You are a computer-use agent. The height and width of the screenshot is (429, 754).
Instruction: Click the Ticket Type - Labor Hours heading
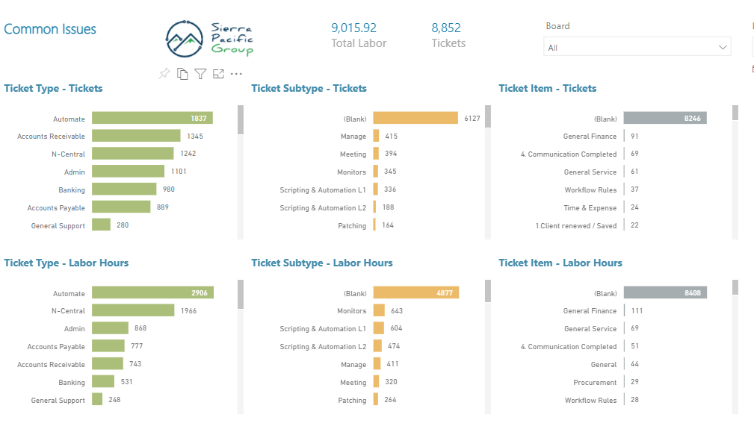(67, 263)
